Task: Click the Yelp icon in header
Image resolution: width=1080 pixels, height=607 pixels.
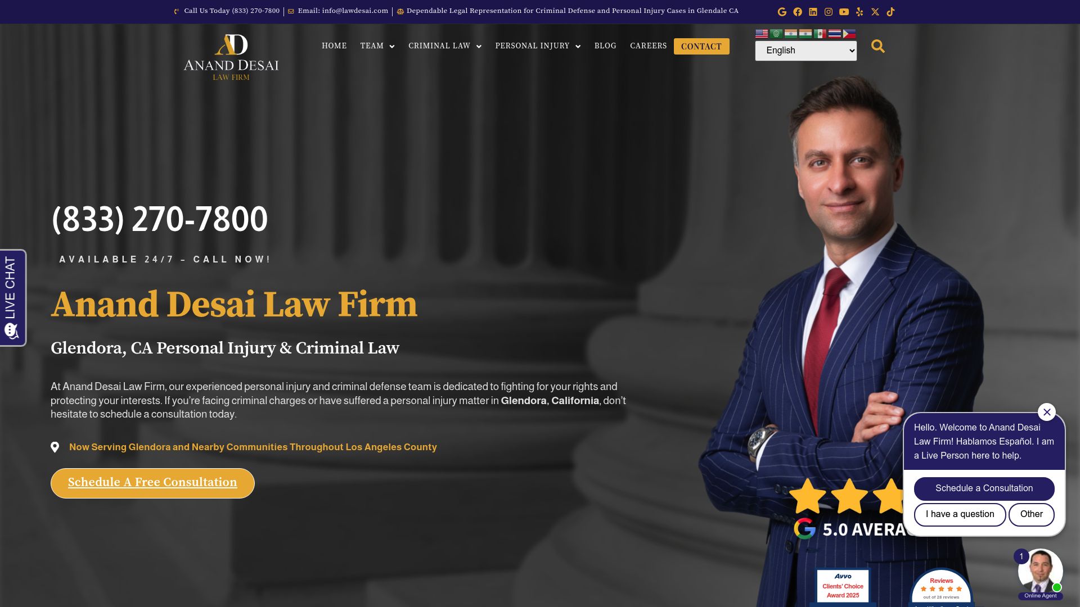Action: pos(859,12)
